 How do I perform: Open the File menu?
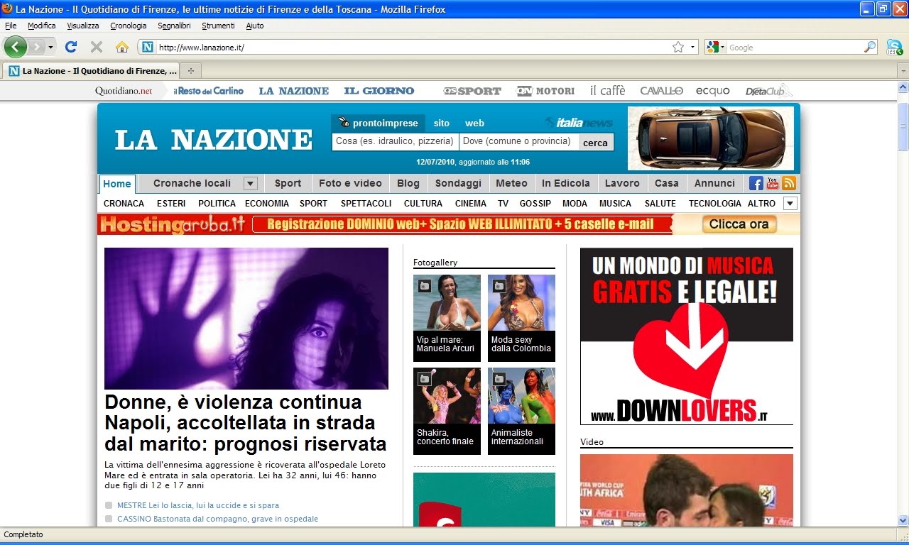click(11, 26)
